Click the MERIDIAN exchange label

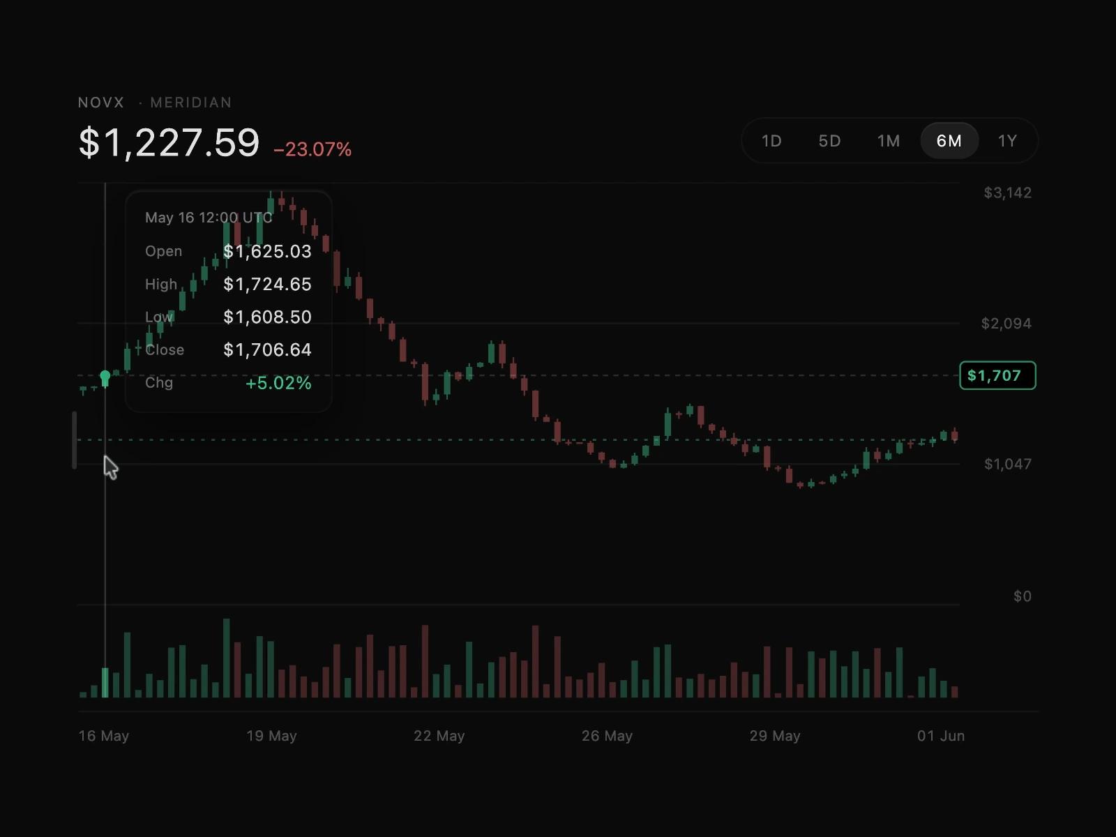coord(191,103)
